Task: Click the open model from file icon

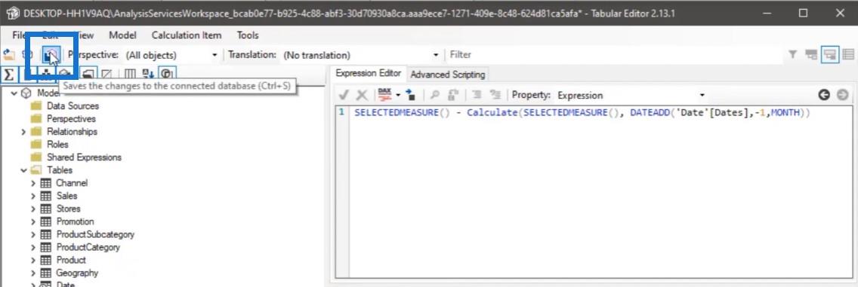Action: 9,54
